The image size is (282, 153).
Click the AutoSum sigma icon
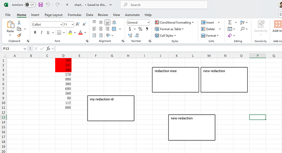tap(230, 22)
